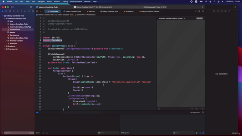Switch to the Udemy_CoreData_TodoApp tab
Viewport: 242px width, 136px height.
(149, 11)
